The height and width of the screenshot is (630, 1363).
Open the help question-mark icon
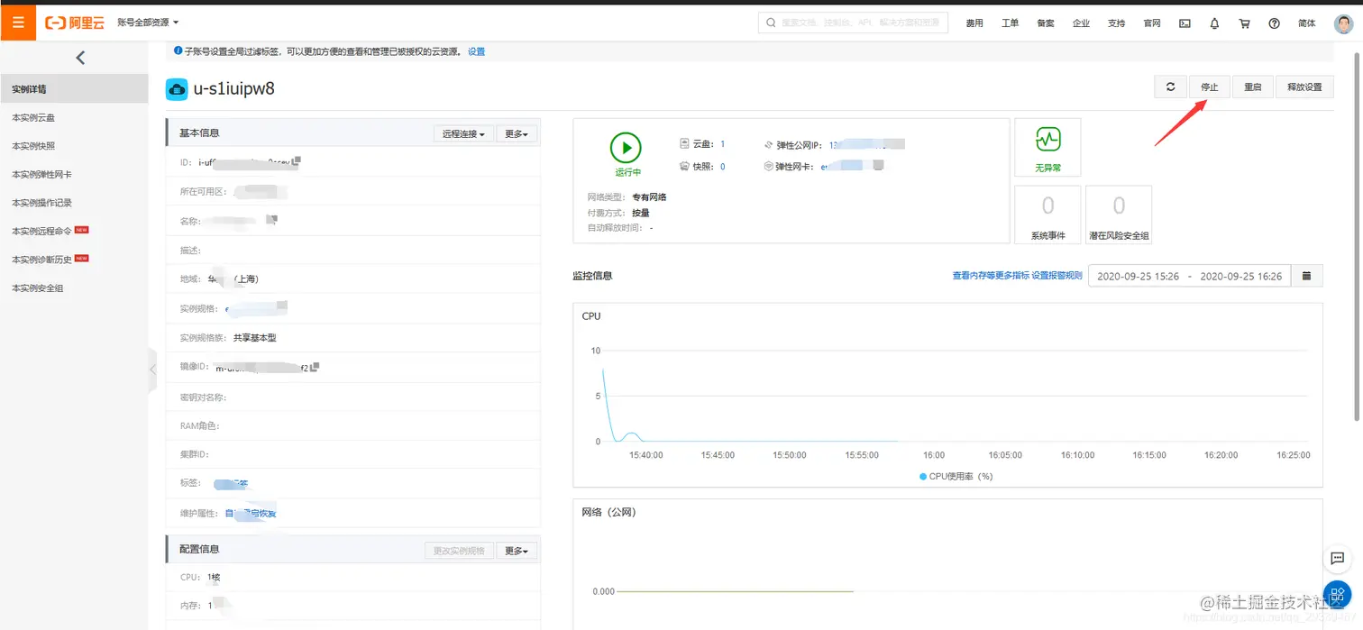(x=1274, y=23)
